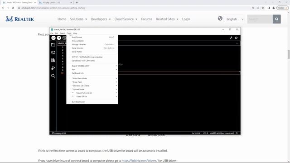Open the Sketch menu in Arduino IDE
The width and height of the screenshot is (290, 163).
tap(63, 33)
